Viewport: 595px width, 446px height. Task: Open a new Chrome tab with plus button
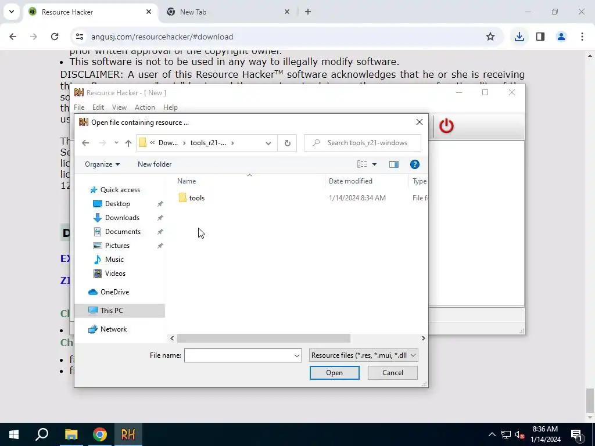[308, 12]
